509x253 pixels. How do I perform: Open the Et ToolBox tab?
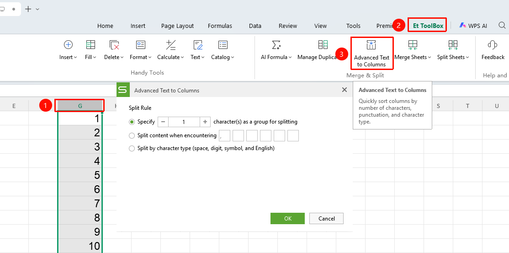click(x=428, y=26)
